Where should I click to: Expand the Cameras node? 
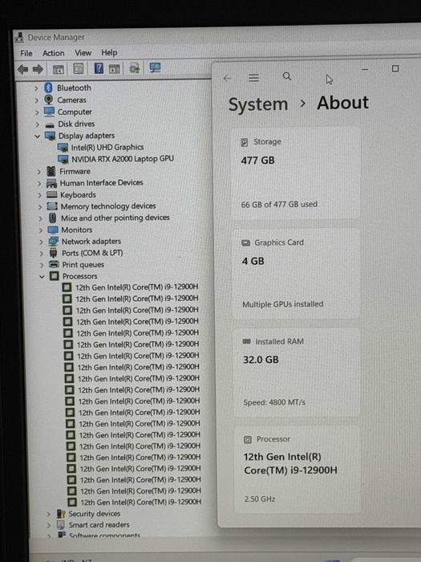click(37, 100)
